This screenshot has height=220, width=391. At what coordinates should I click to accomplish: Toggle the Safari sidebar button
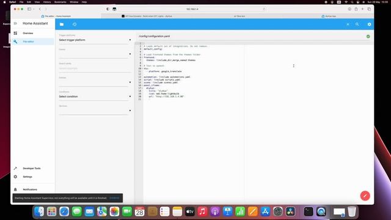(29, 9)
